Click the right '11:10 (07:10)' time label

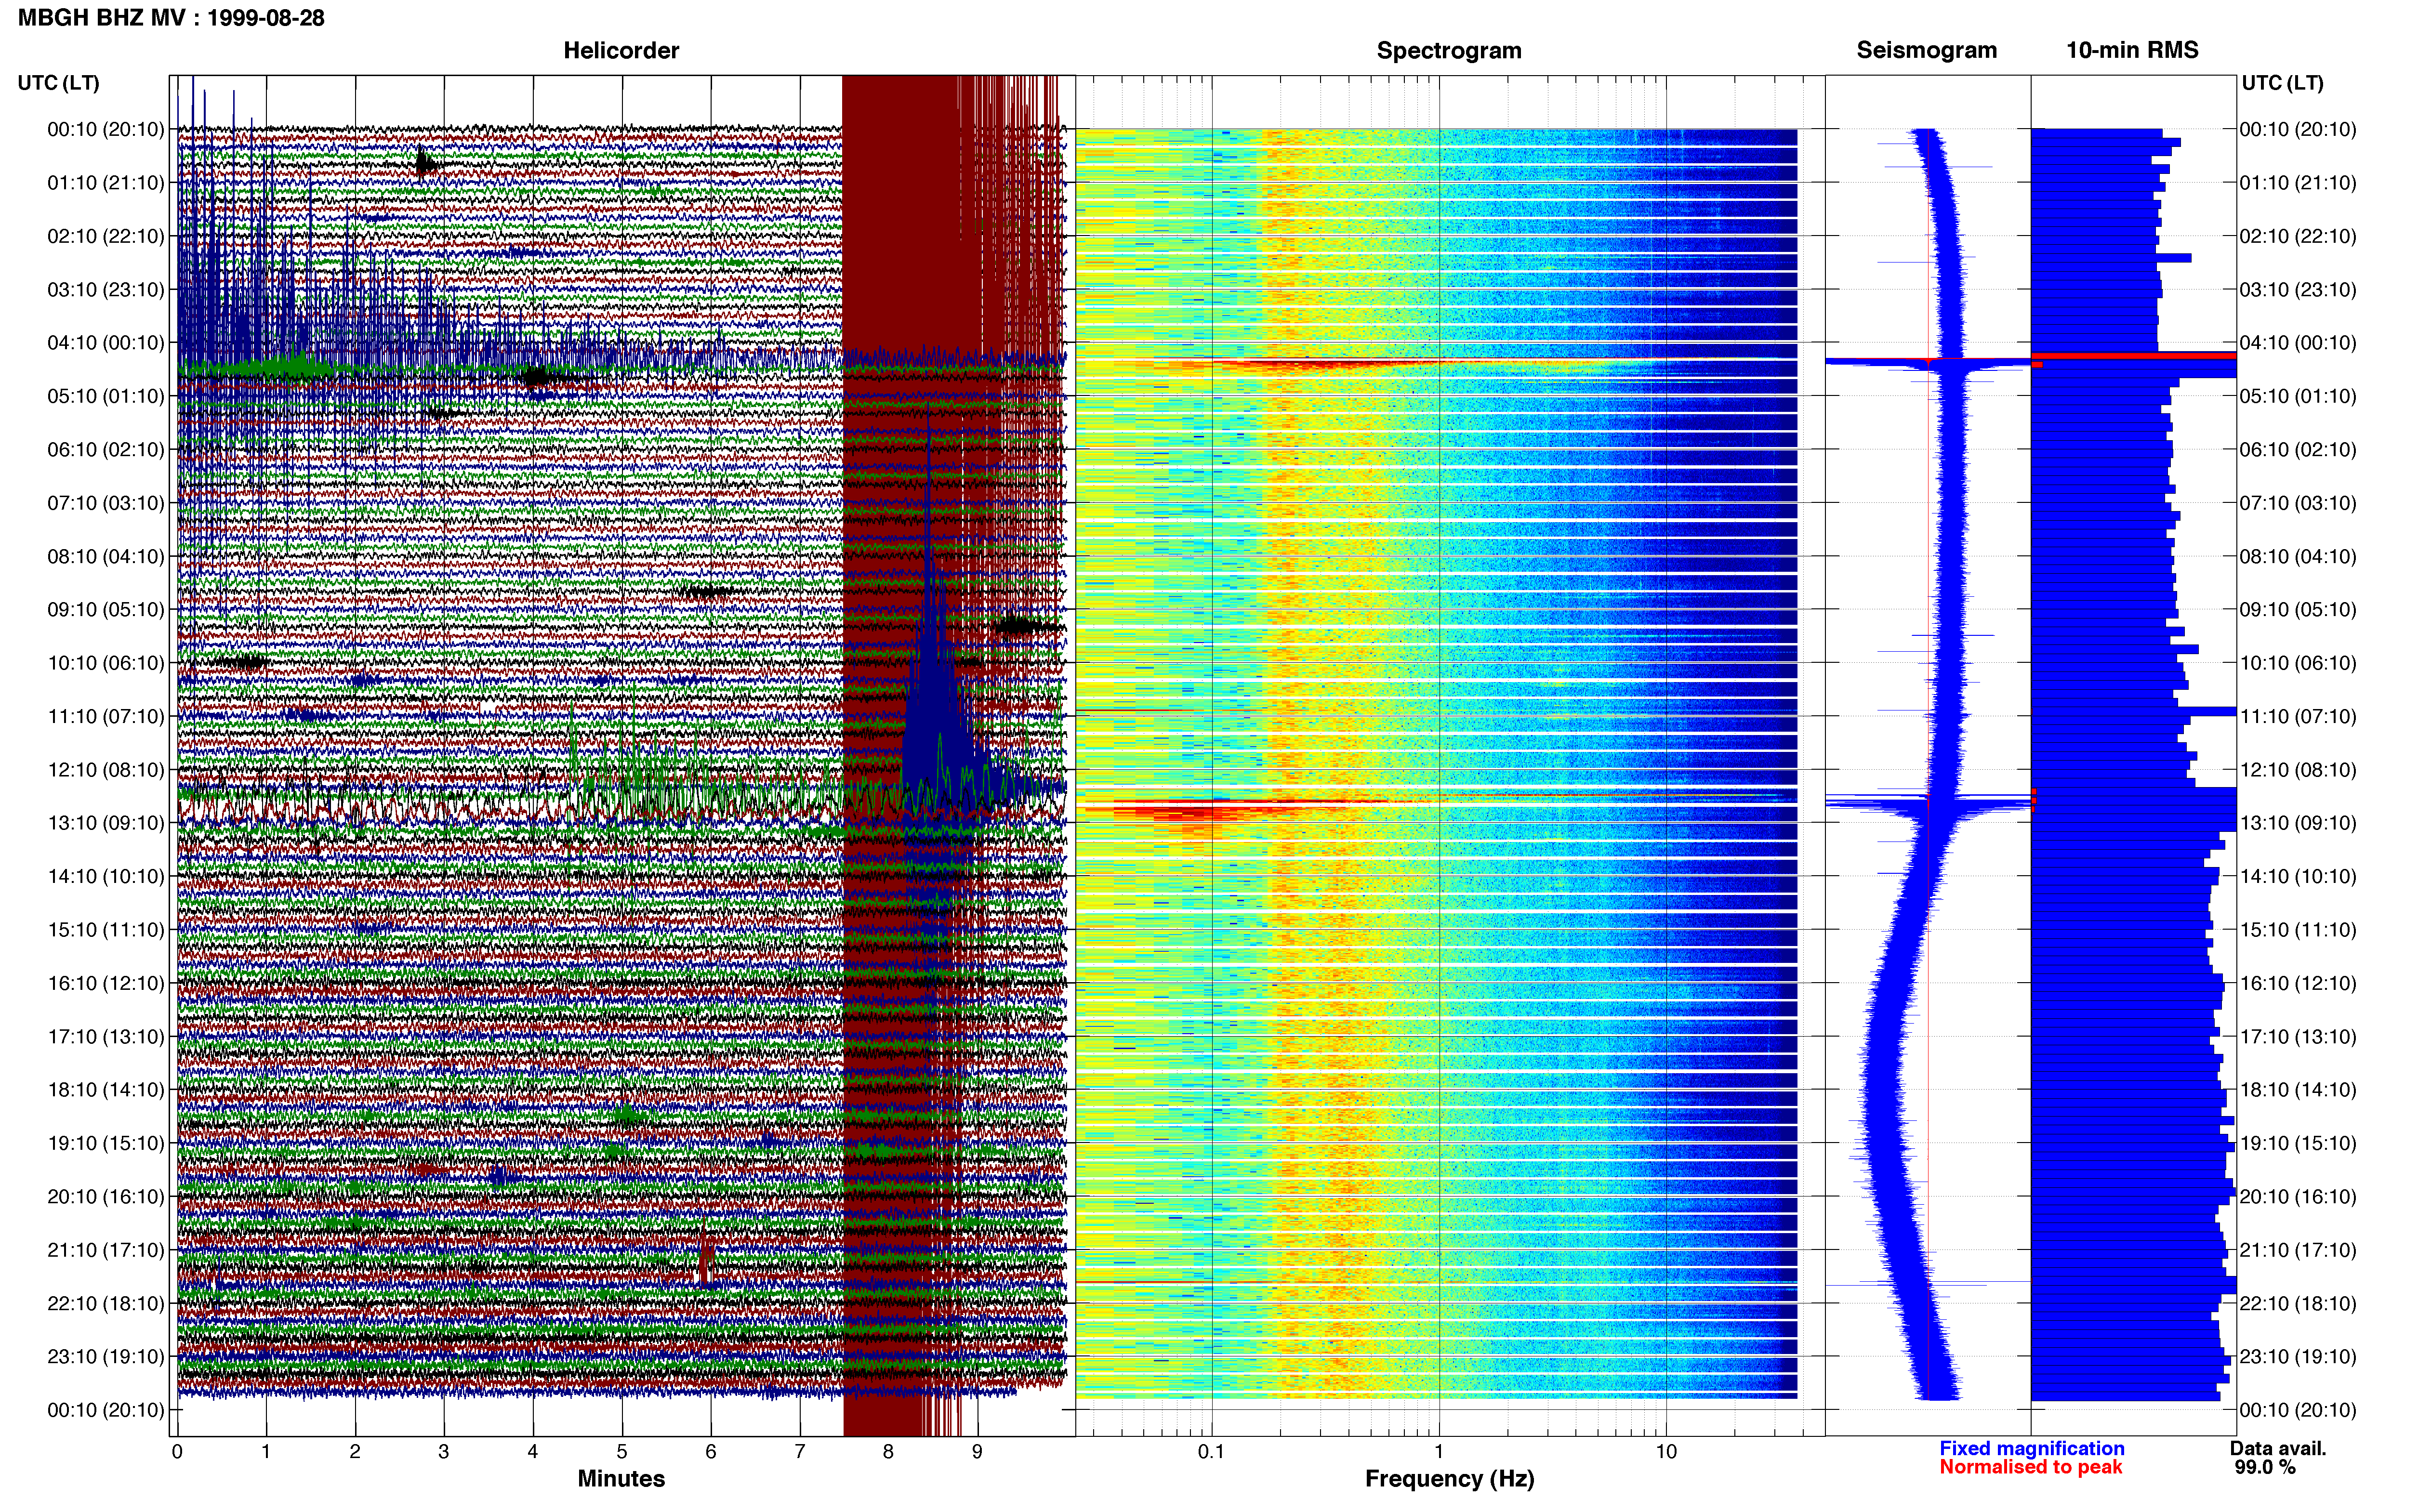point(2298,717)
